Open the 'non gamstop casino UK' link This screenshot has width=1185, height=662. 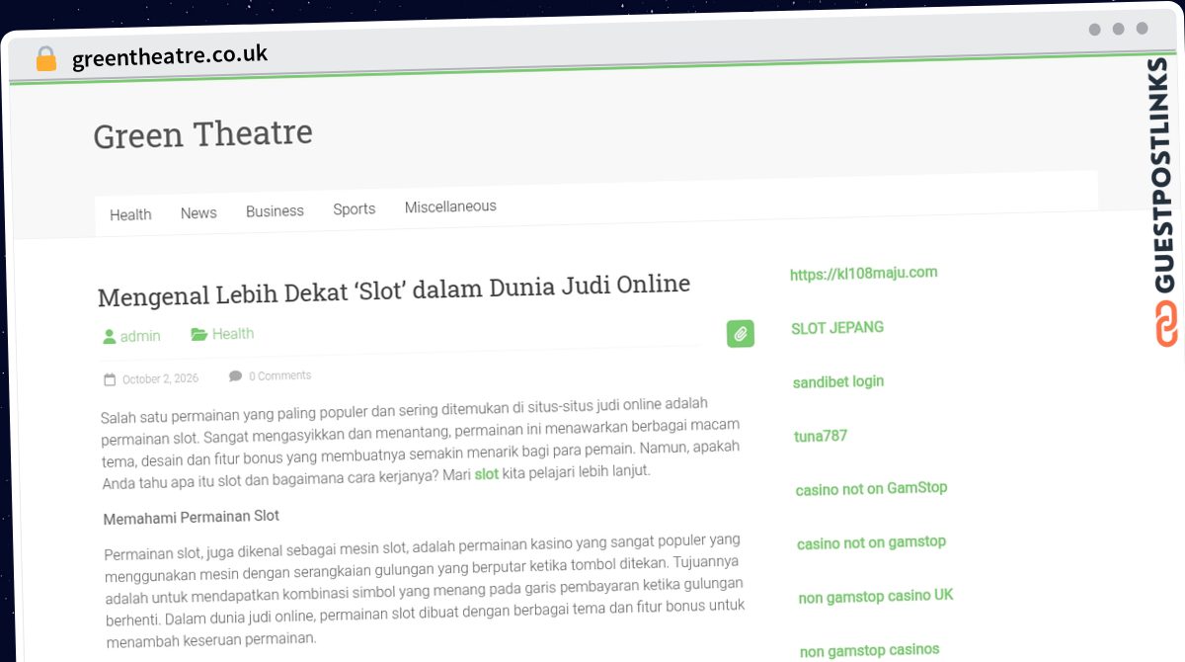tap(876, 597)
